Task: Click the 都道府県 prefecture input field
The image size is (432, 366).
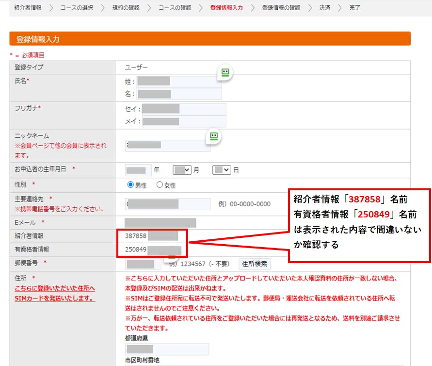Action: click(x=167, y=349)
